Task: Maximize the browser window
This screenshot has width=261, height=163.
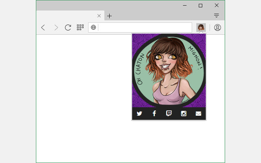Action: pos(201,5)
